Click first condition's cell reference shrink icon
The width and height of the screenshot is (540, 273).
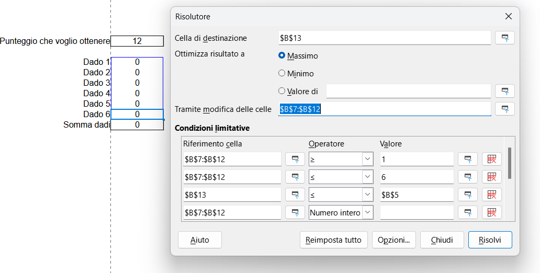(295, 159)
